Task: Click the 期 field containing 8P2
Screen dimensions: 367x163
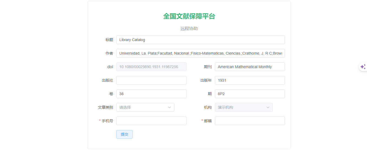Action: point(250,94)
